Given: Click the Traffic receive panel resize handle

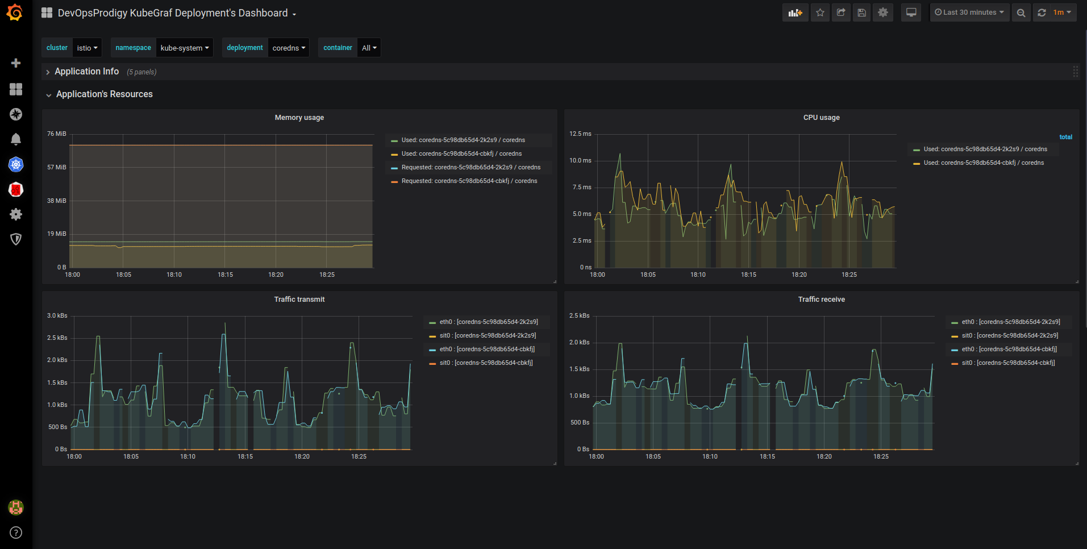Looking at the screenshot, I should tap(1077, 463).
